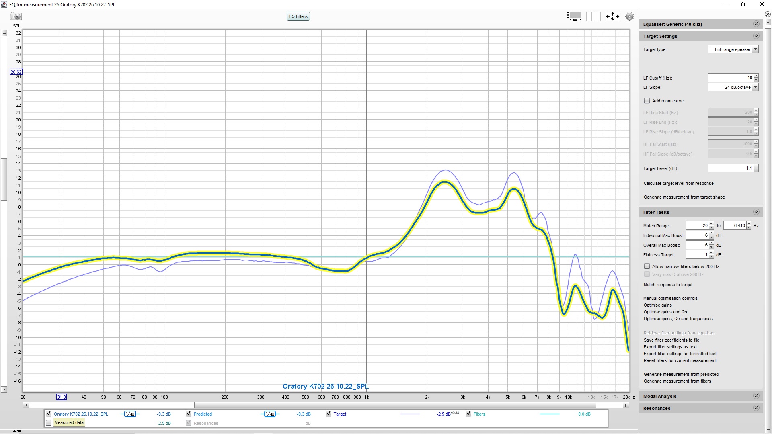Screen dimensions: 772x434
Task: Generate measurement from target shape
Action: (684, 197)
